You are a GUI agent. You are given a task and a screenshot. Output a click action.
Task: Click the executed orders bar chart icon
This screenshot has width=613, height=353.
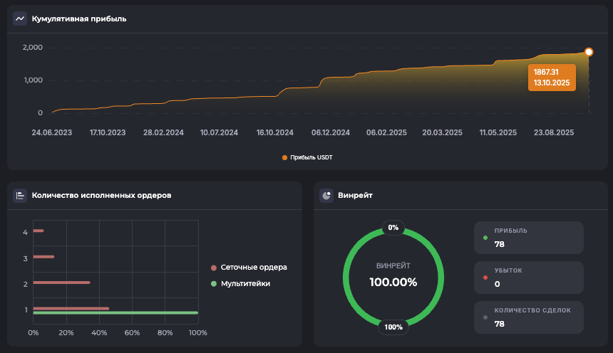click(x=20, y=195)
